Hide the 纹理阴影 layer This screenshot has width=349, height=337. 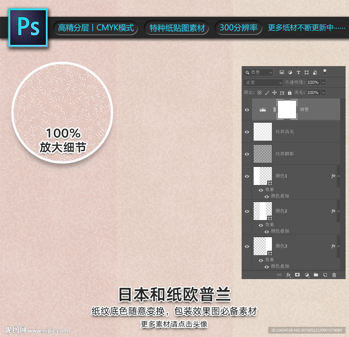point(247,154)
